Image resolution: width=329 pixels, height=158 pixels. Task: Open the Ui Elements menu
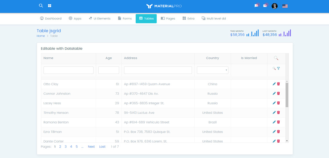click(99, 18)
